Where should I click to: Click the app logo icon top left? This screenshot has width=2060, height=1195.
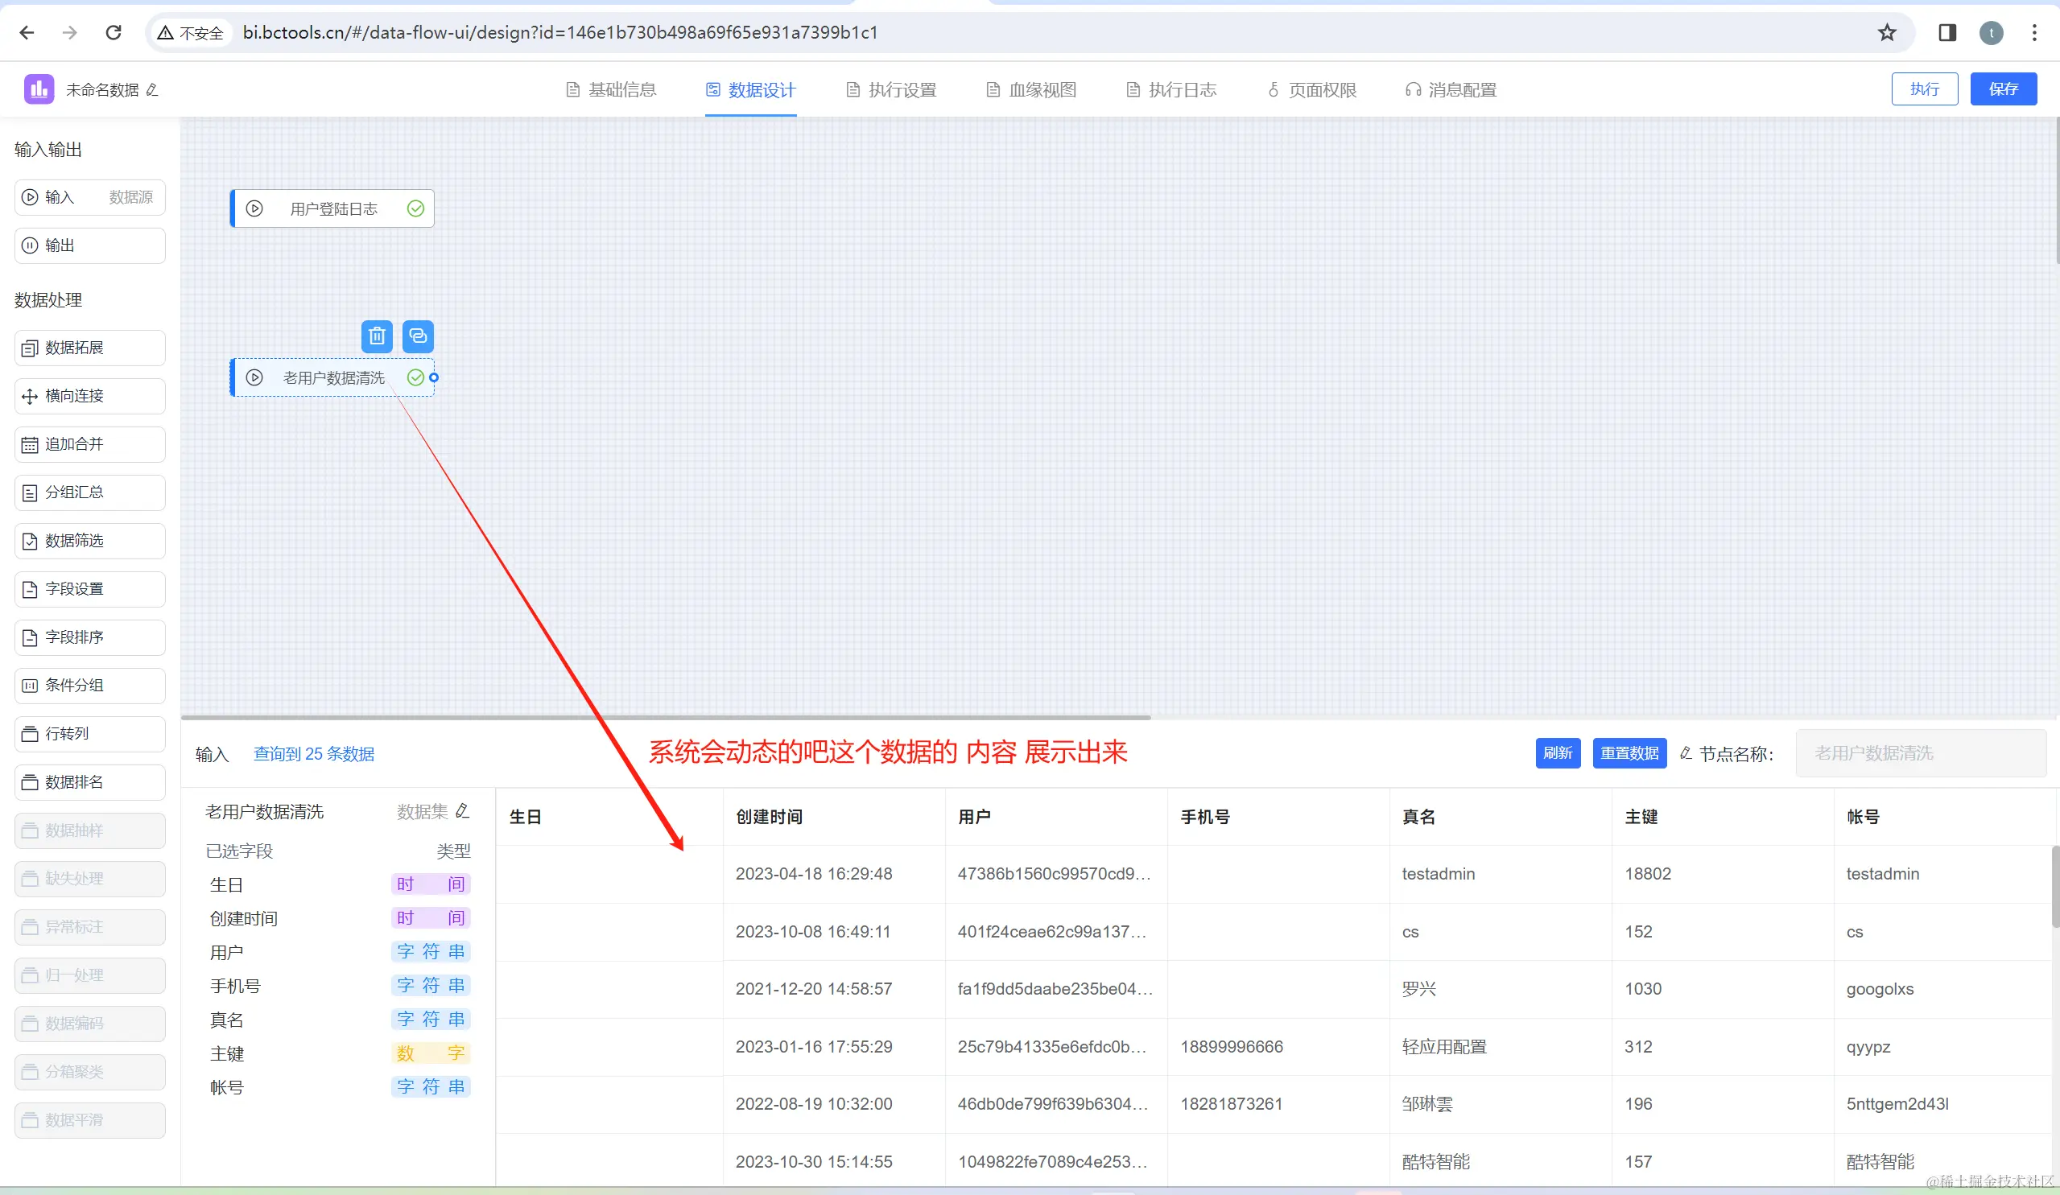39,89
